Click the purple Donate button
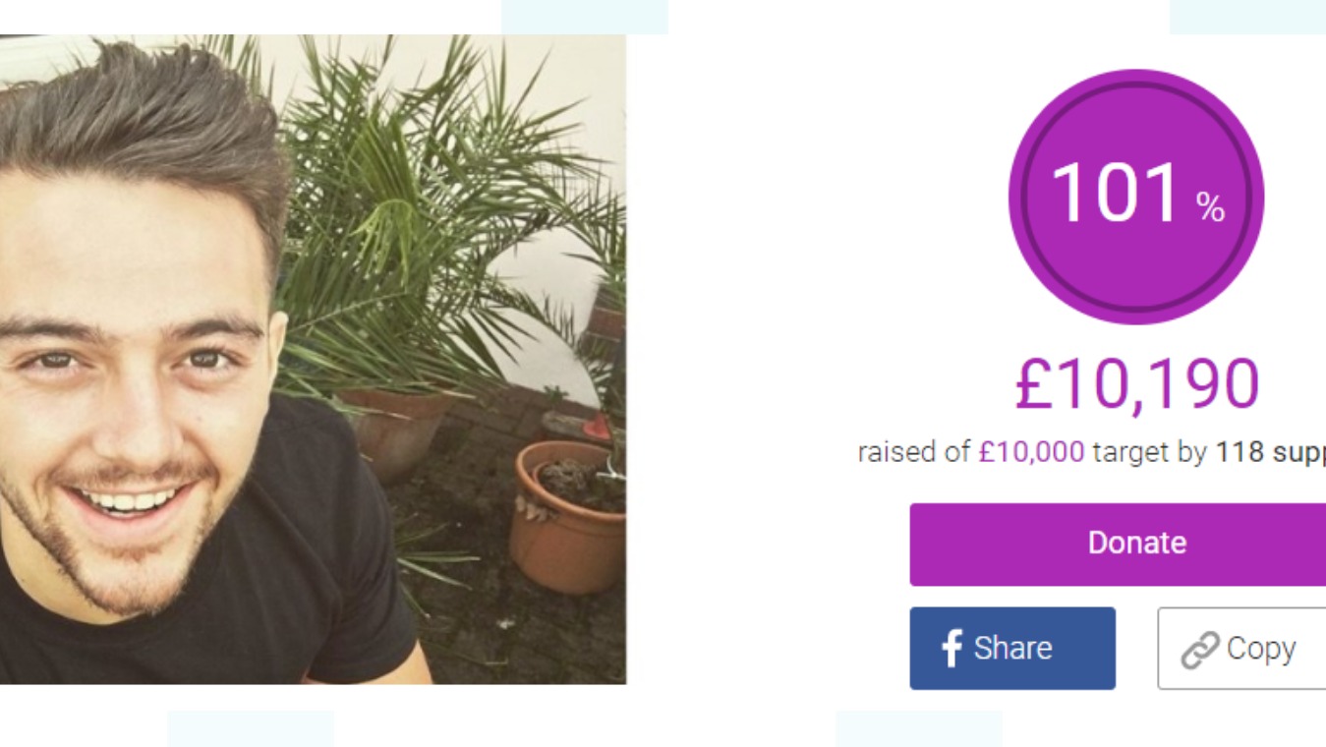Viewport: 1326px width, 747px height. pos(1118,545)
